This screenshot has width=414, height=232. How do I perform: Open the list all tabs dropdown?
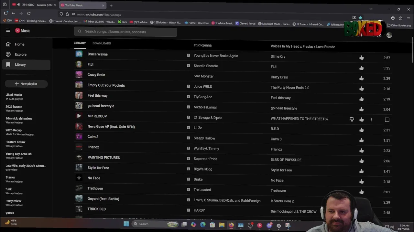[x=371, y=9]
